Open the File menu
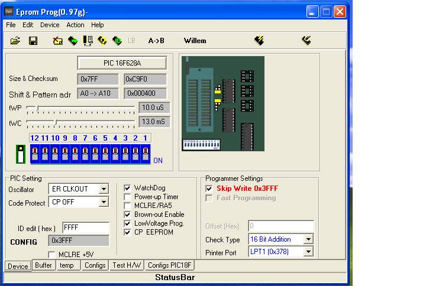Screen dimensions: 426x286 11,25
